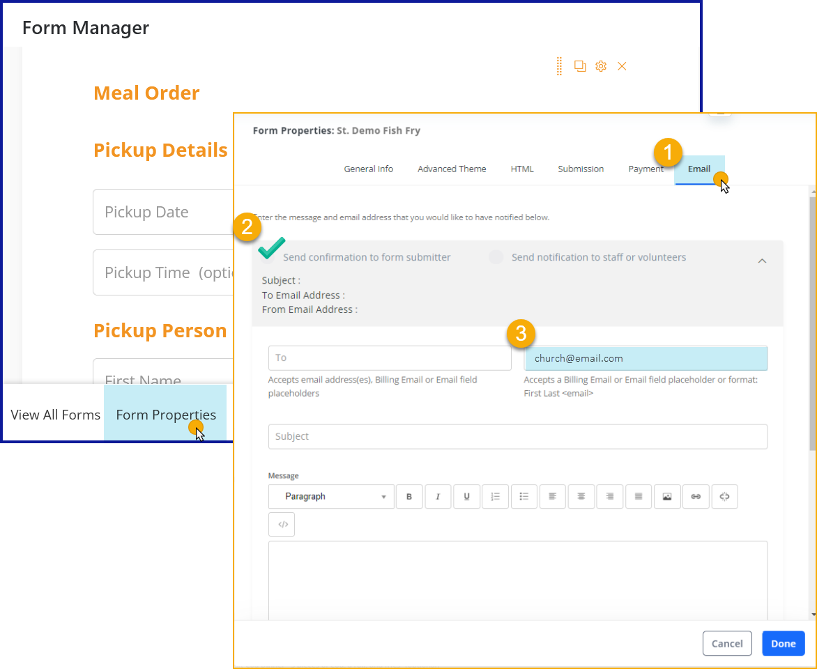Click the duplicate element icon
Screen dimensions: 817x669
pos(579,66)
